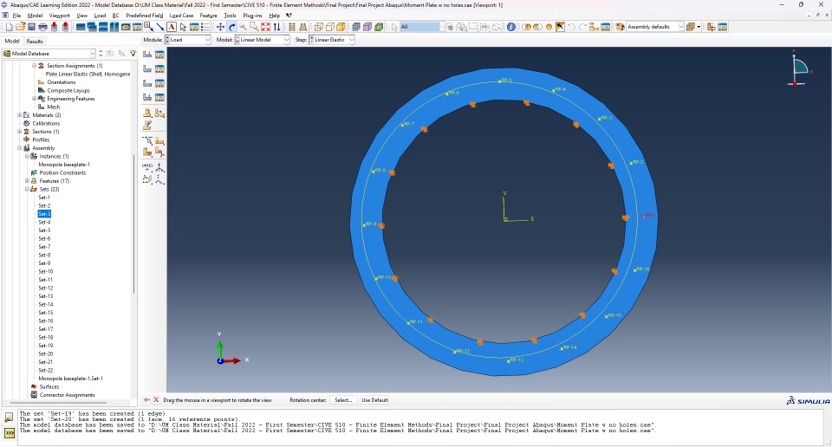The image size is (832, 447).
Task: Open the File menu
Action: (17, 16)
